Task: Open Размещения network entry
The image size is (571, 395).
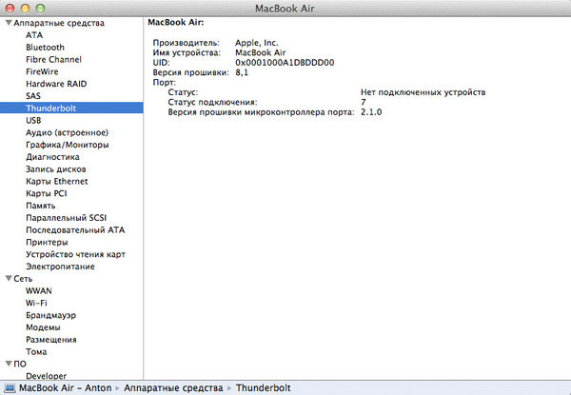Action: point(51,340)
